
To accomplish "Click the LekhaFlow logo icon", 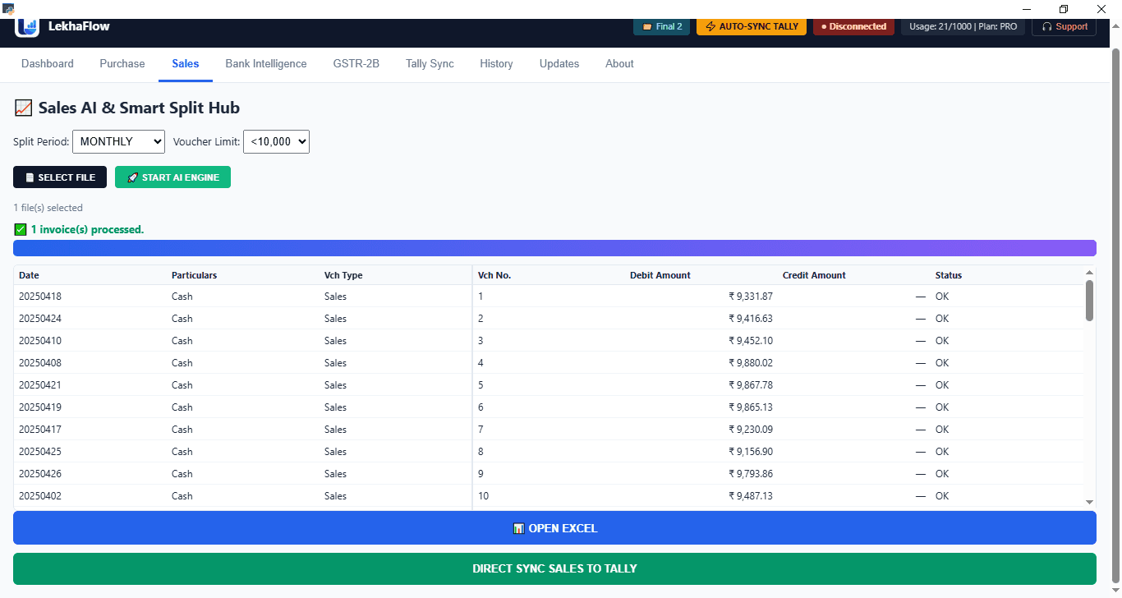I will point(27,27).
